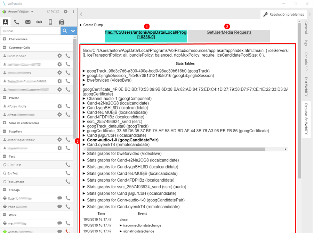Open the messages envelope icon

coord(28,22)
